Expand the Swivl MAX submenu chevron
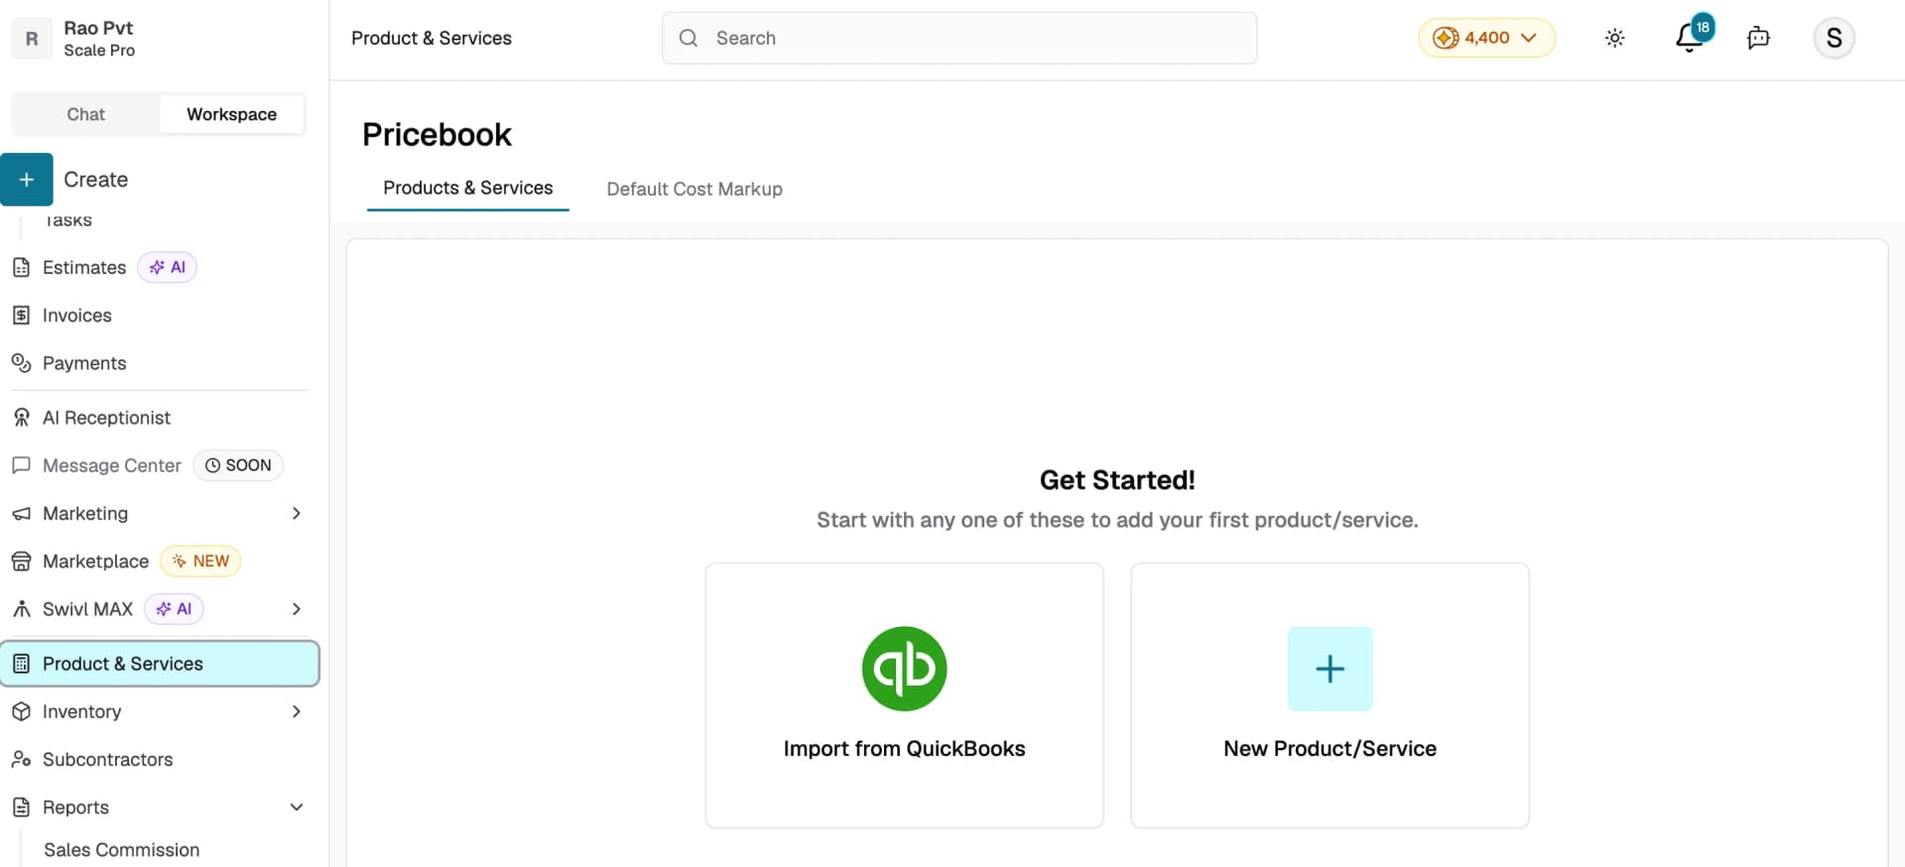Screen dimensions: 1905x867 [x=296, y=609]
